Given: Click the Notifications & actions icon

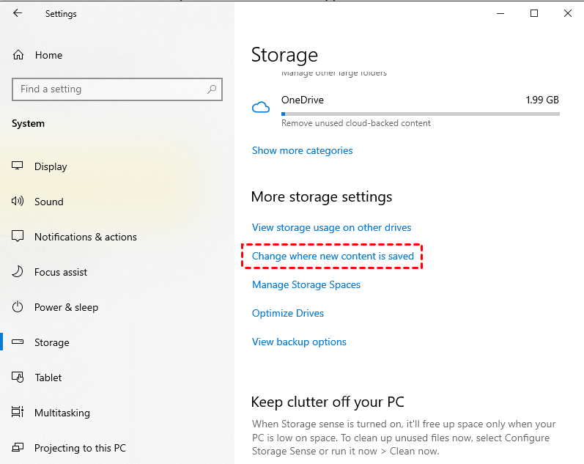Looking at the screenshot, I should tap(18, 237).
